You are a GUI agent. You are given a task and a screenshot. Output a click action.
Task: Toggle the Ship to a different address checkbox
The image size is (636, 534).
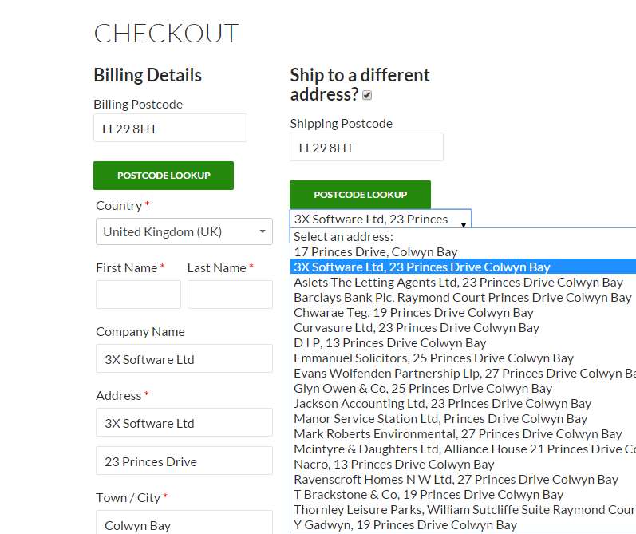[366, 95]
